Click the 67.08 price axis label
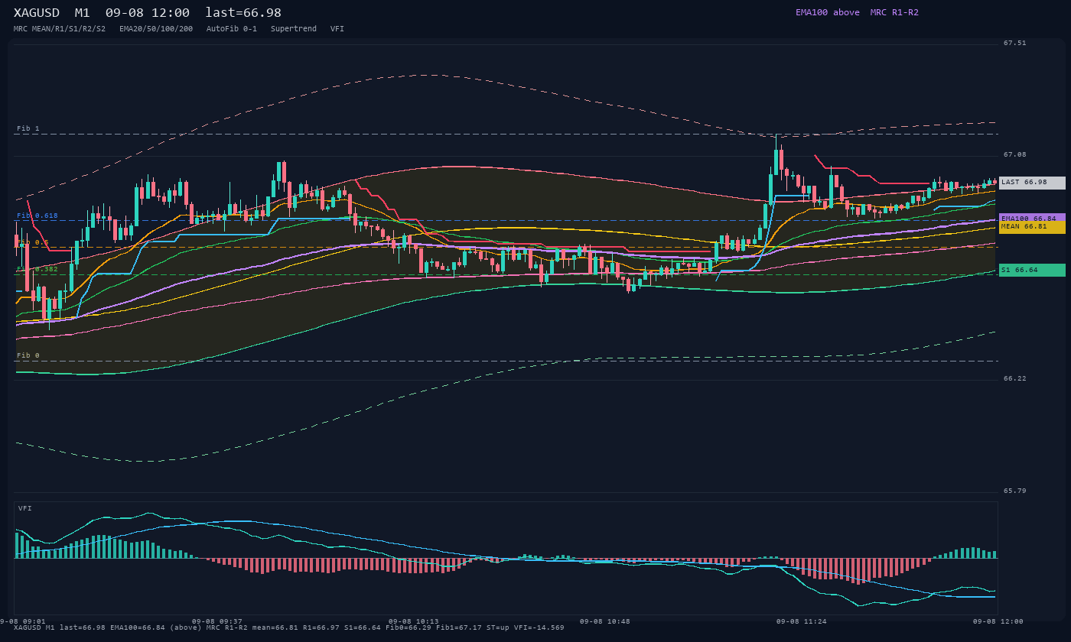1071x642 pixels. coord(1015,154)
